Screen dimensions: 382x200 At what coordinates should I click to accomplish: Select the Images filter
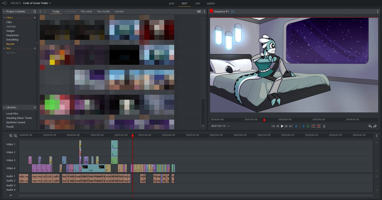[11, 31]
